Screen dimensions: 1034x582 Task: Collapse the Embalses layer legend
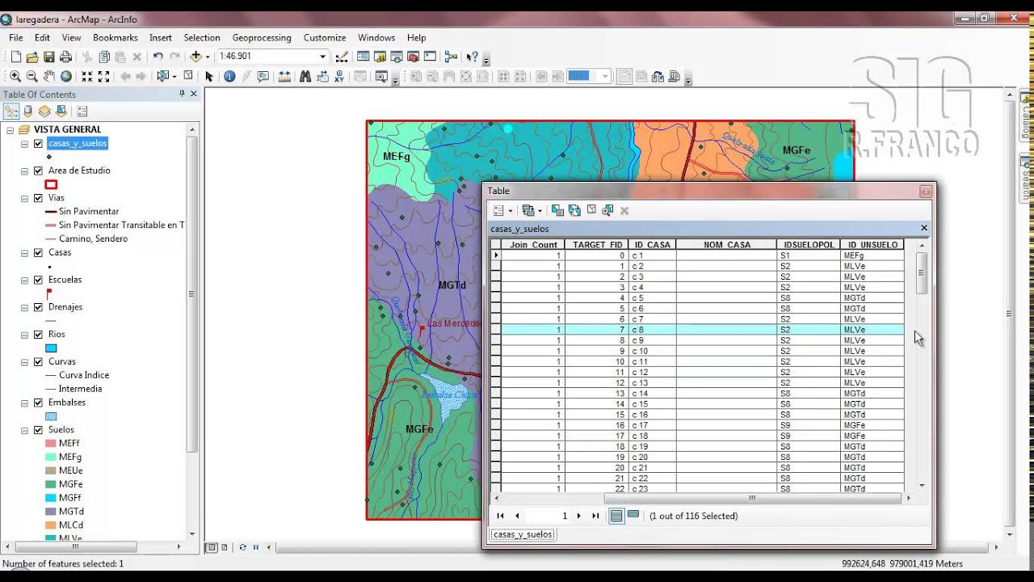pos(25,403)
